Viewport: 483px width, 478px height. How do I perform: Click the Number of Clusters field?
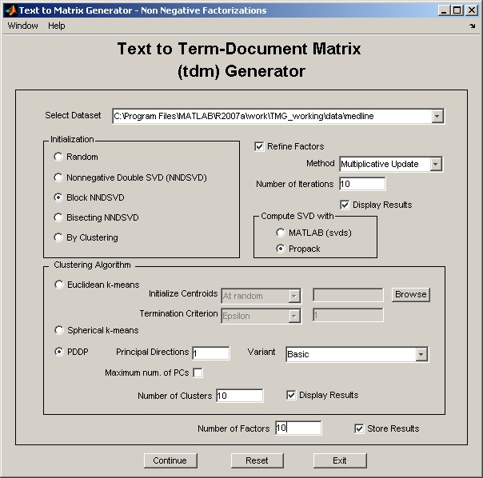pyautogui.click(x=240, y=396)
